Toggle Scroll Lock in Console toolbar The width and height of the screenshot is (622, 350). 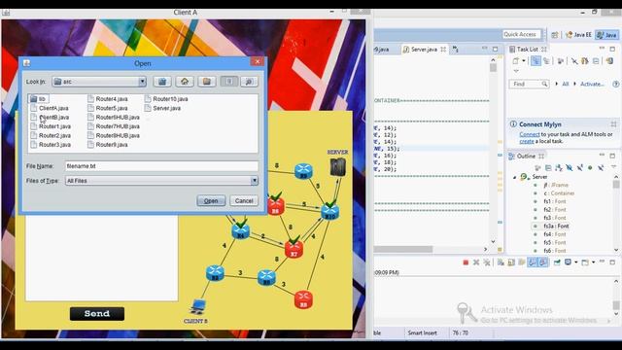pos(511,262)
